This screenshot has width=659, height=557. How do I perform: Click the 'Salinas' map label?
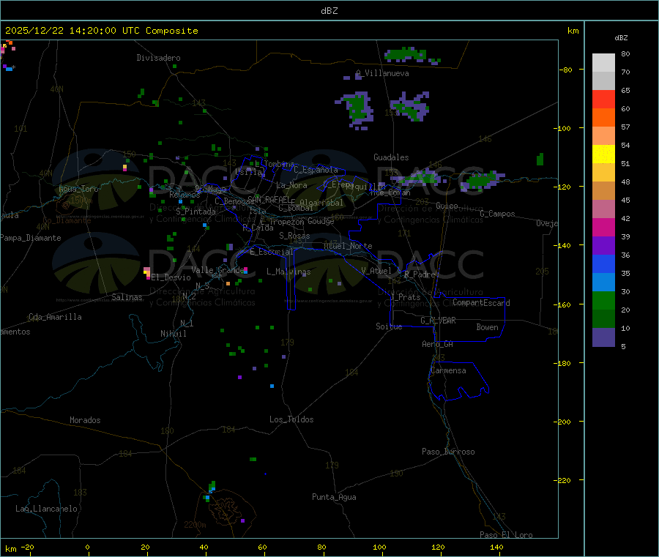click(x=127, y=297)
